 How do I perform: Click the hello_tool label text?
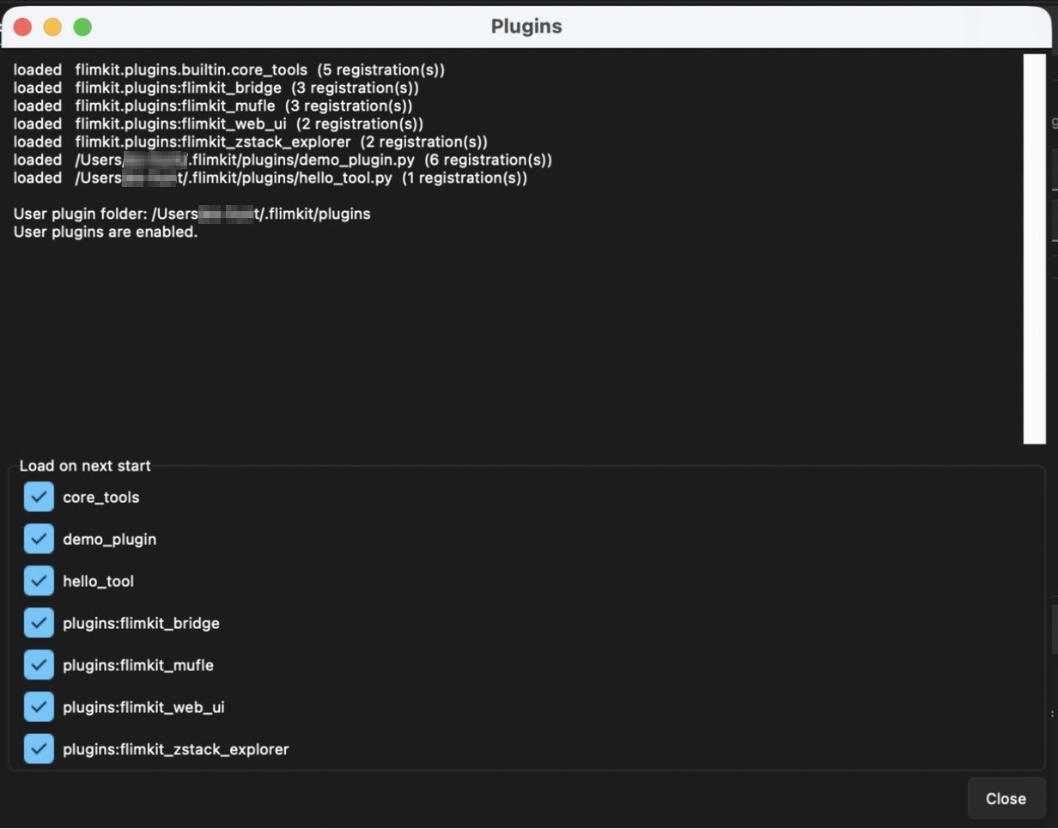coord(99,581)
